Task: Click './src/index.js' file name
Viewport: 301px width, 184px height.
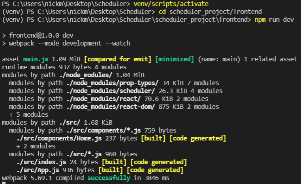Action: [41, 162]
